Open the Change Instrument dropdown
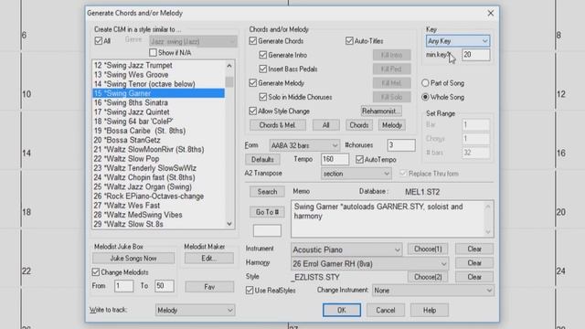The height and width of the screenshot is (329, 585). [432, 291]
